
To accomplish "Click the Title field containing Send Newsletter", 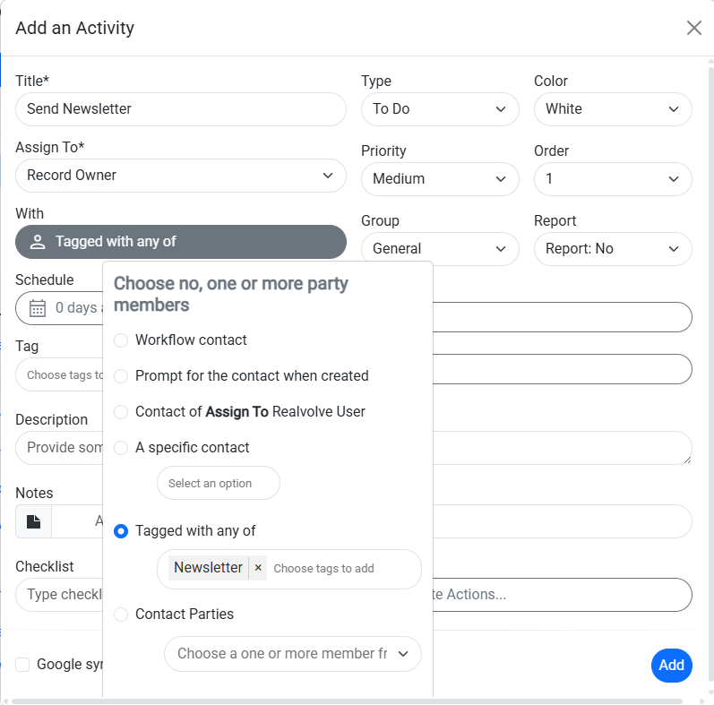I will tap(180, 109).
